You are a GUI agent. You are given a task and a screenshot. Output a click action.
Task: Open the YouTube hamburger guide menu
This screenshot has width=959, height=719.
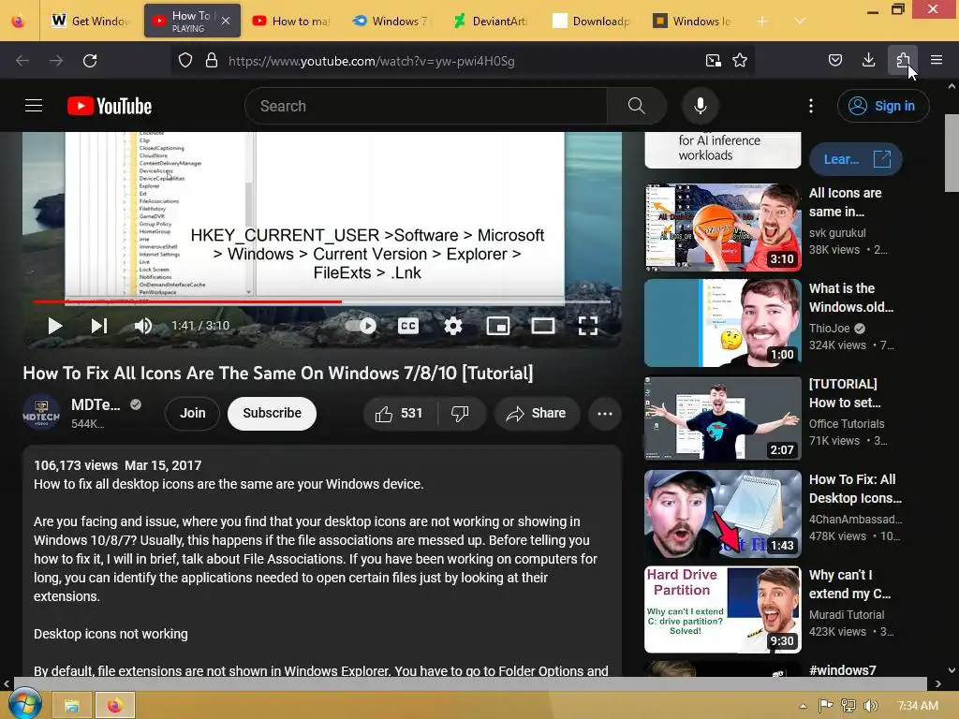tap(34, 106)
